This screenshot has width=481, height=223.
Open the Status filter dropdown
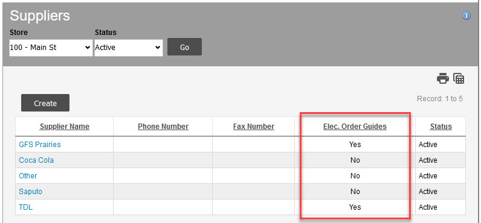129,48
